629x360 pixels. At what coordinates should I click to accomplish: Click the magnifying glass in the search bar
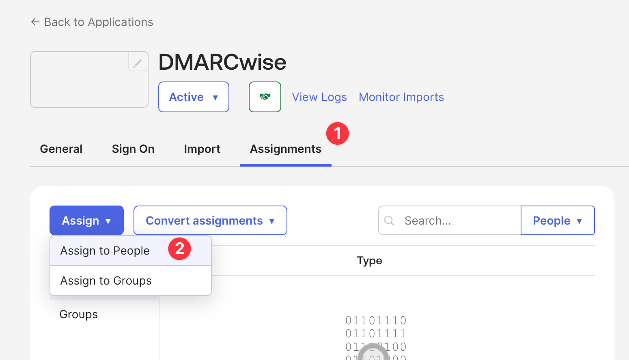pyautogui.click(x=389, y=220)
